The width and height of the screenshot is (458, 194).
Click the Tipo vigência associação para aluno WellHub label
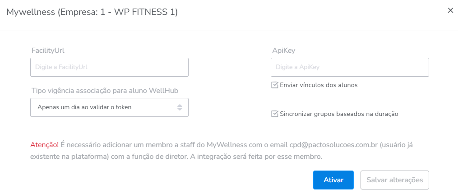click(x=105, y=91)
